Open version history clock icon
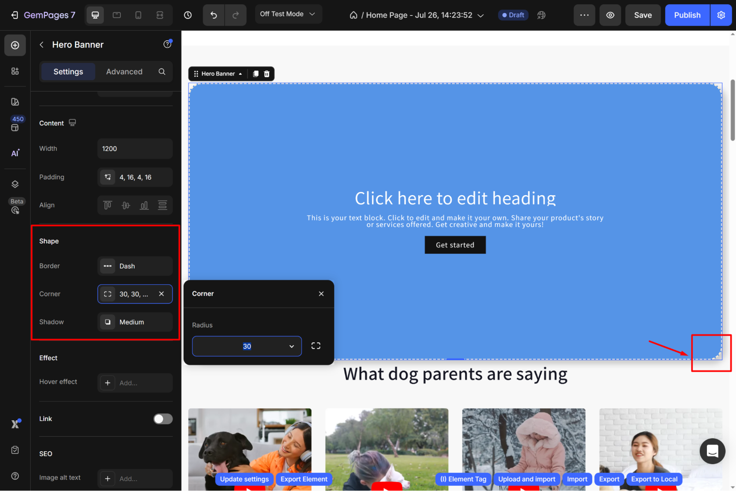Viewport: 736px width, 491px height. tap(188, 15)
